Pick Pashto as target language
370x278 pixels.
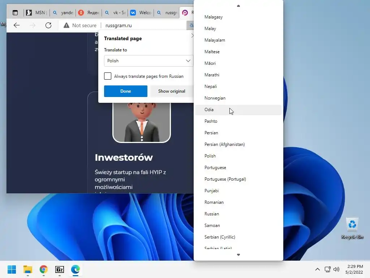point(238,121)
